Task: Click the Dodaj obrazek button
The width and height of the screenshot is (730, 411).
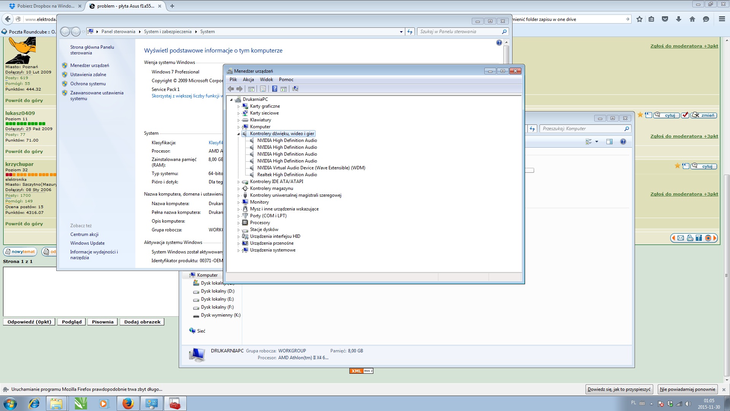Action: 142,322
